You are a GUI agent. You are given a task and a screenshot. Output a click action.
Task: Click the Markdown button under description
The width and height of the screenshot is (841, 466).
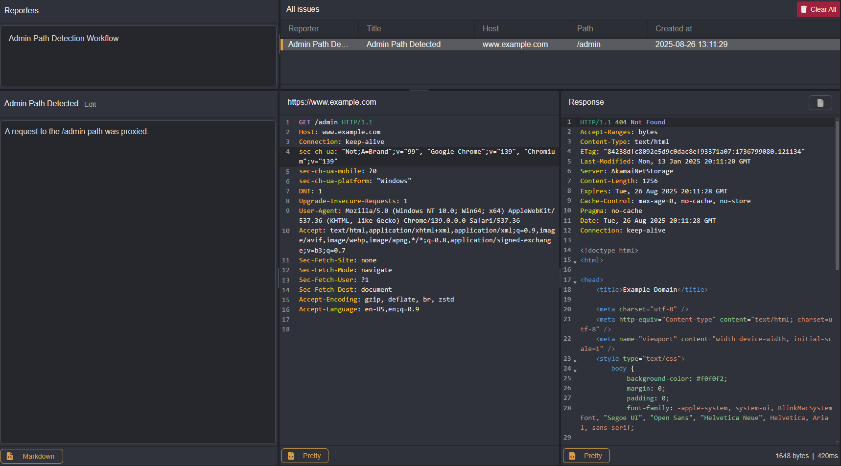(x=32, y=456)
